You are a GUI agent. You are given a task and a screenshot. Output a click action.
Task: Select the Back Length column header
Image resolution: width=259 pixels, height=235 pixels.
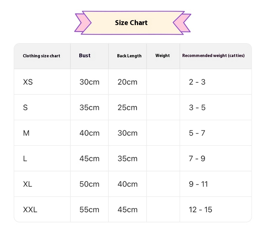129,56
